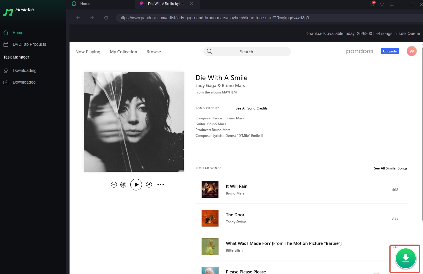
Task: Share Die With A Smile via share icon
Action: point(149,184)
